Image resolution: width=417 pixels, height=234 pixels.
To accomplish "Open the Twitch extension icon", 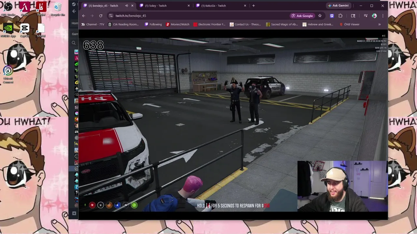I will (332, 16).
